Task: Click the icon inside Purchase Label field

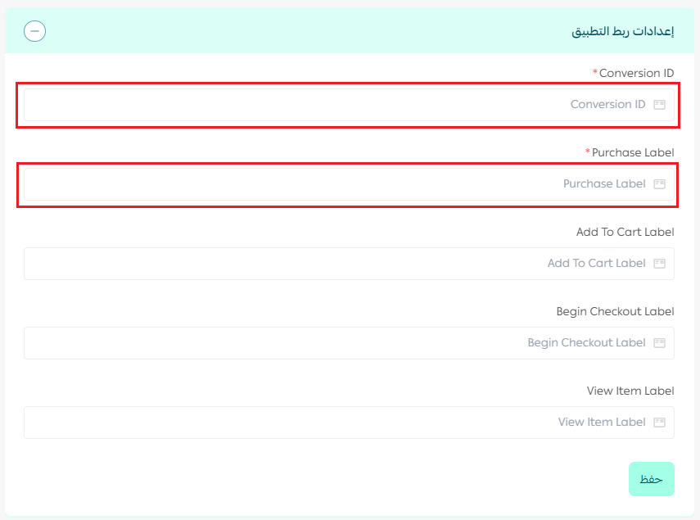Action: point(660,184)
